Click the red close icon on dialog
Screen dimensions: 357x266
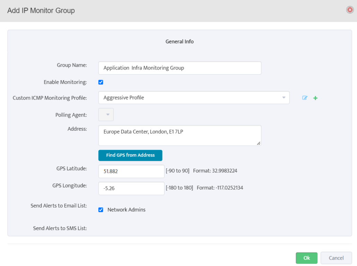coord(349,10)
